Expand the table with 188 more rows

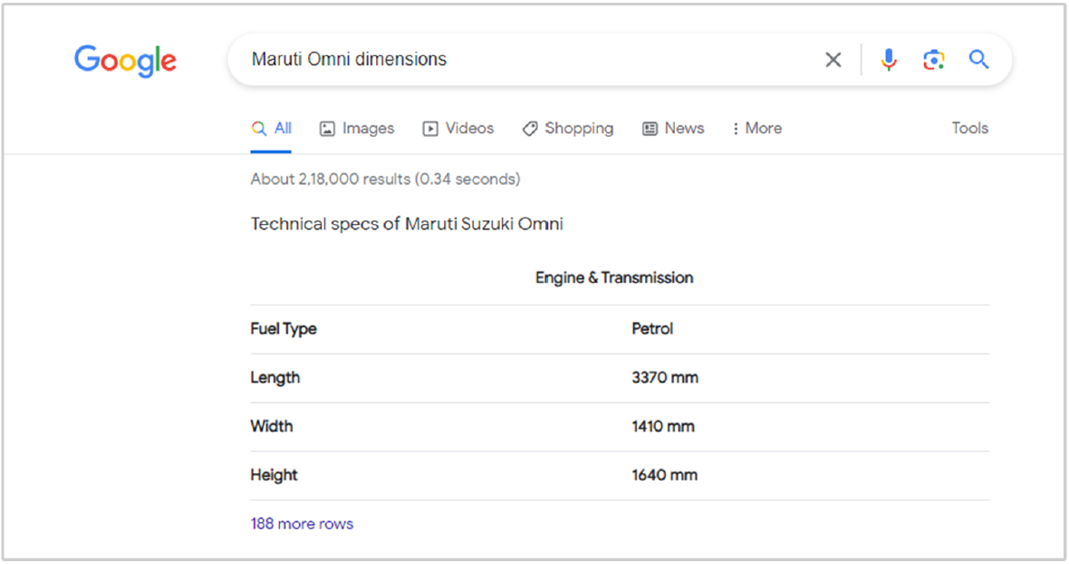(x=302, y=523)
